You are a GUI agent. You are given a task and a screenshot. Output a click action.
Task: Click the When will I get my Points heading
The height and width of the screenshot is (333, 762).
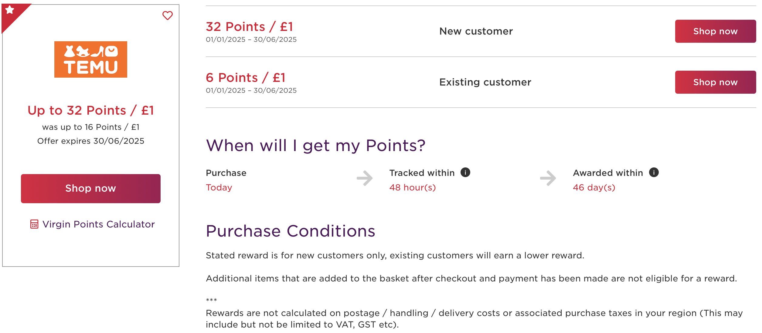(315, 146)
